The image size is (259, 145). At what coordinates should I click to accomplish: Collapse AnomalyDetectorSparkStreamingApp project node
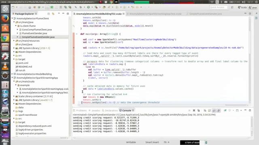[x=13, y=78]
